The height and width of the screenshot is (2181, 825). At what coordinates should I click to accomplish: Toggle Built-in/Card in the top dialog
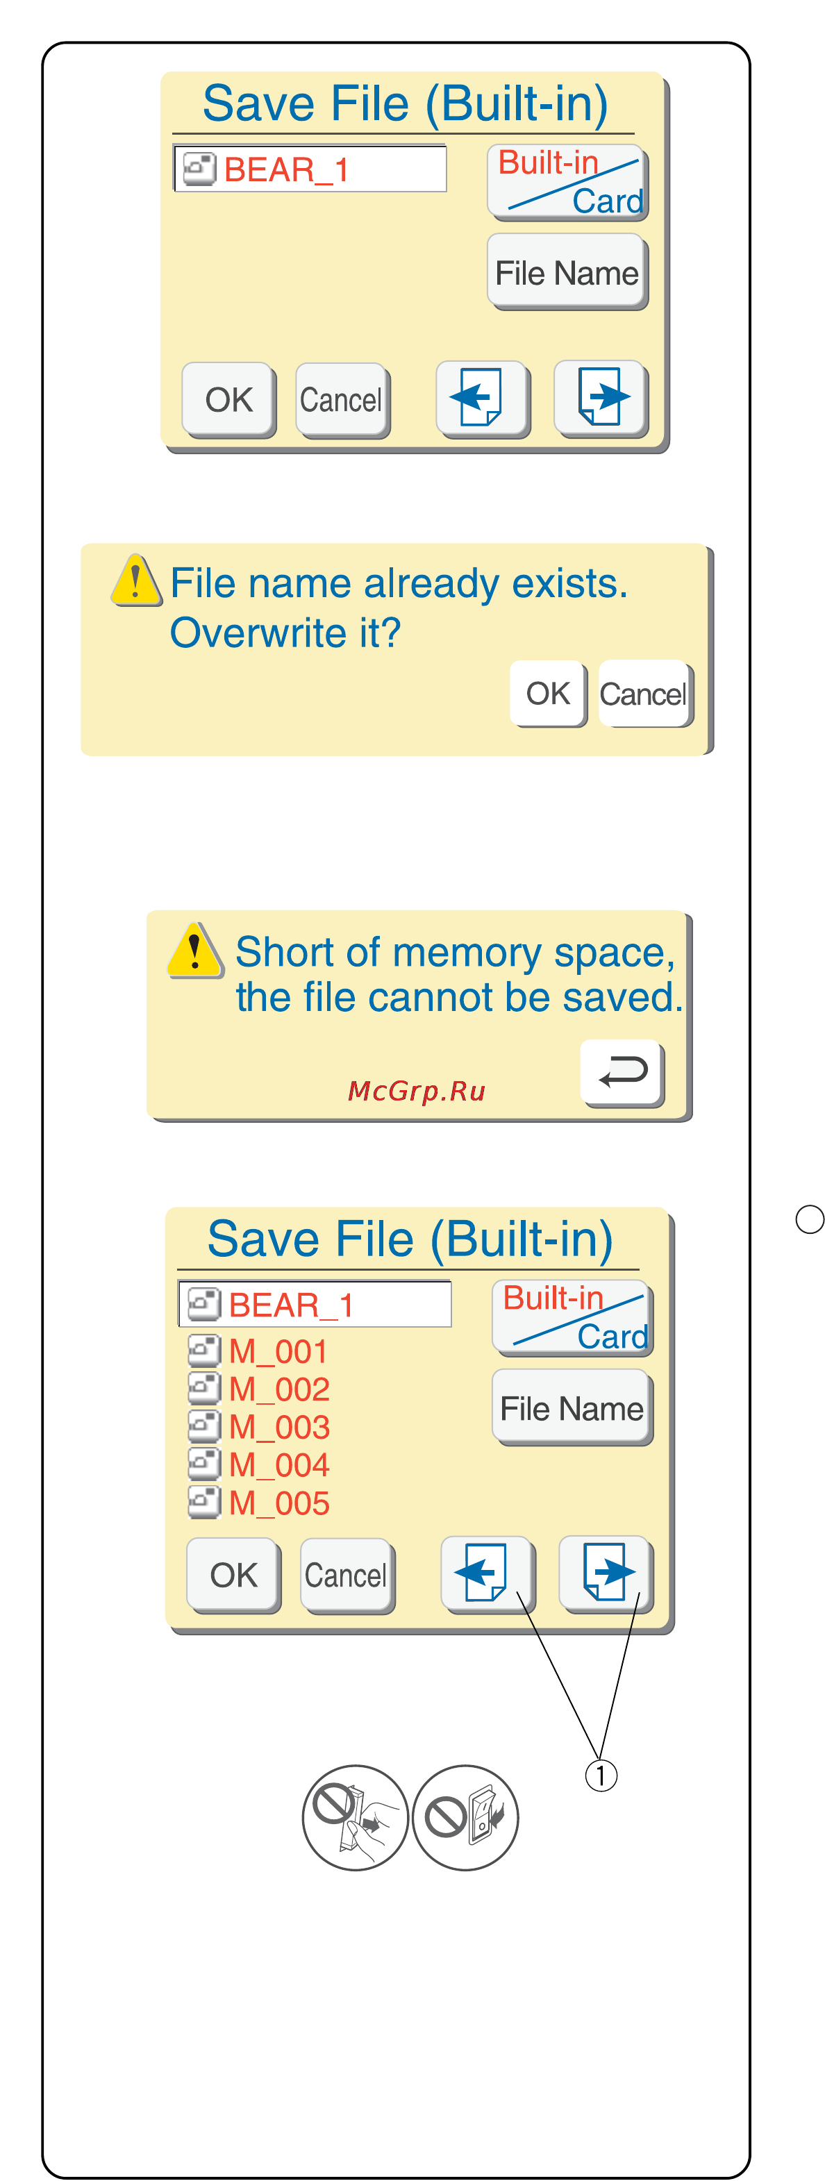coord(567,182)
